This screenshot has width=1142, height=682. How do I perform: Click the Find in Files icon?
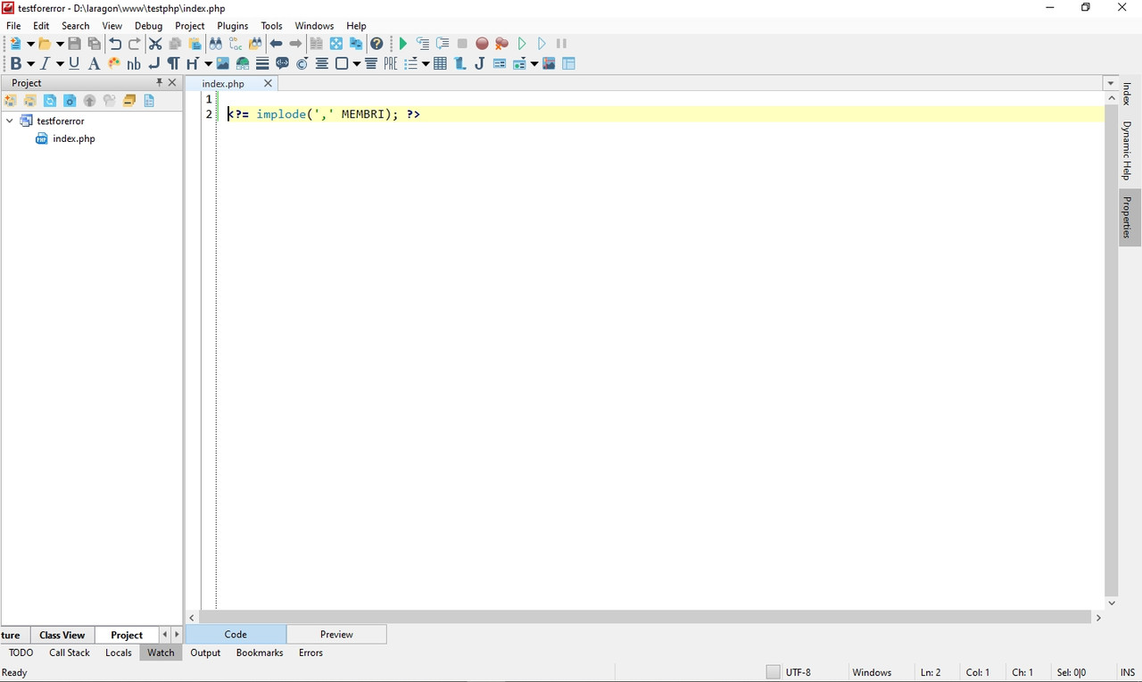click(x=256, y=44)
